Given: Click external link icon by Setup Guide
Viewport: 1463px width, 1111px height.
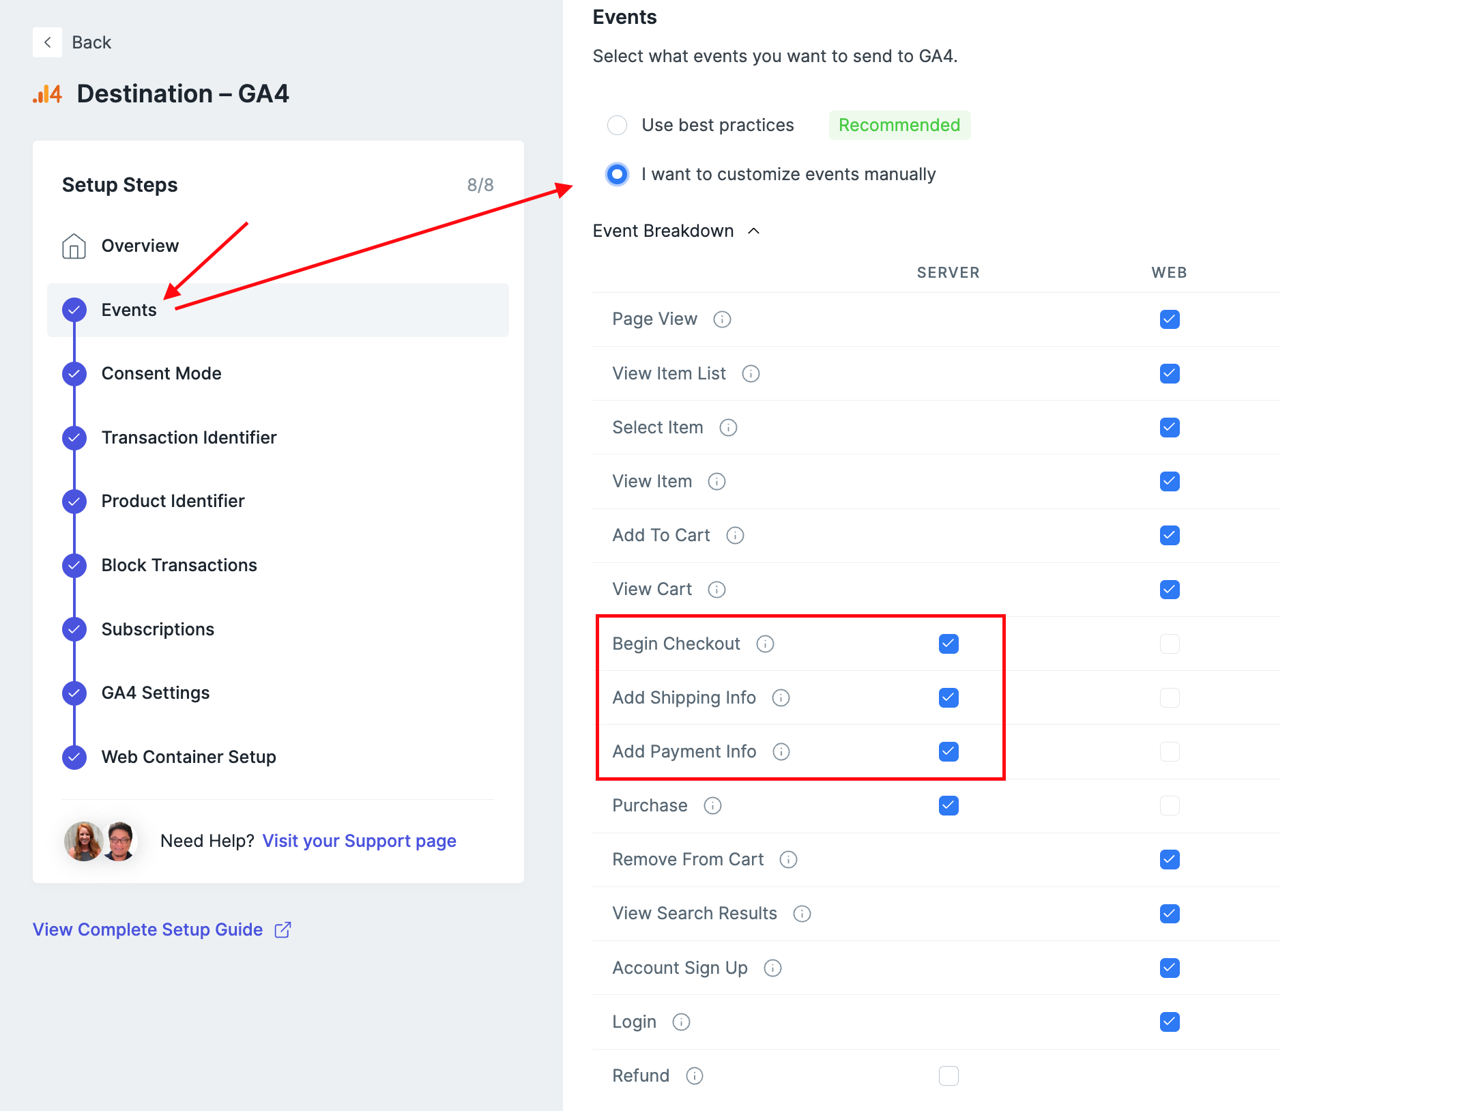Looking at the screenshot, I should (x=283, y=929).
